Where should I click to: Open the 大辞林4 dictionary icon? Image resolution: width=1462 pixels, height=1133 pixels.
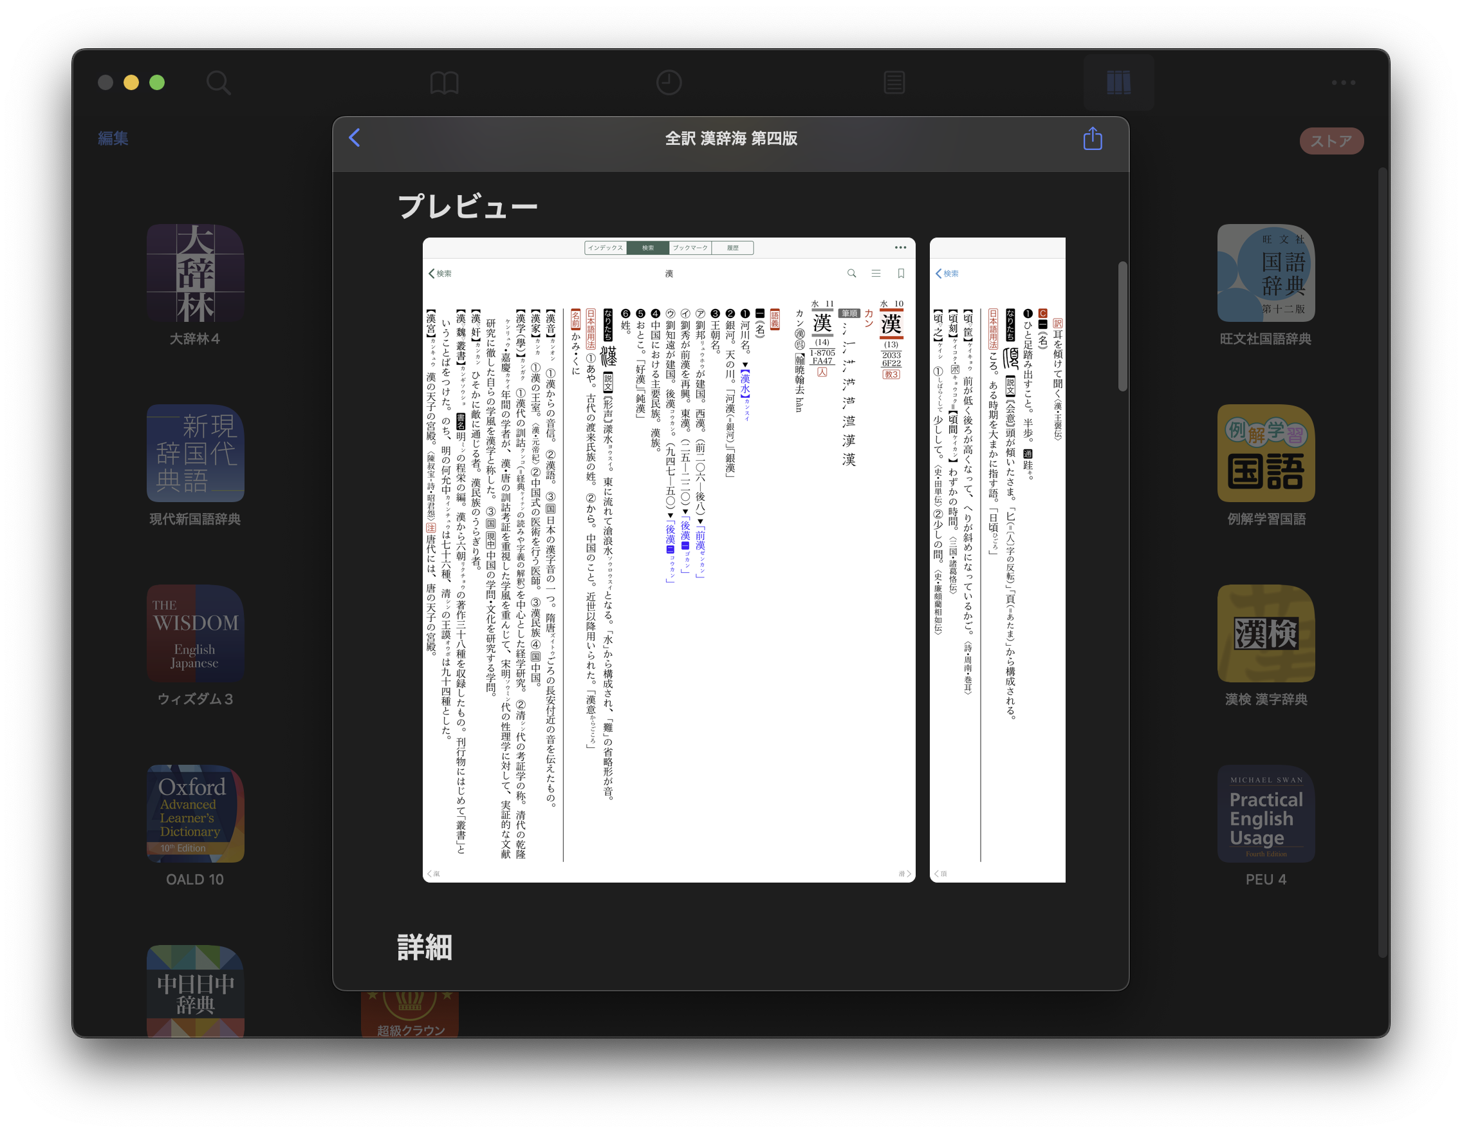coord(195,273)
